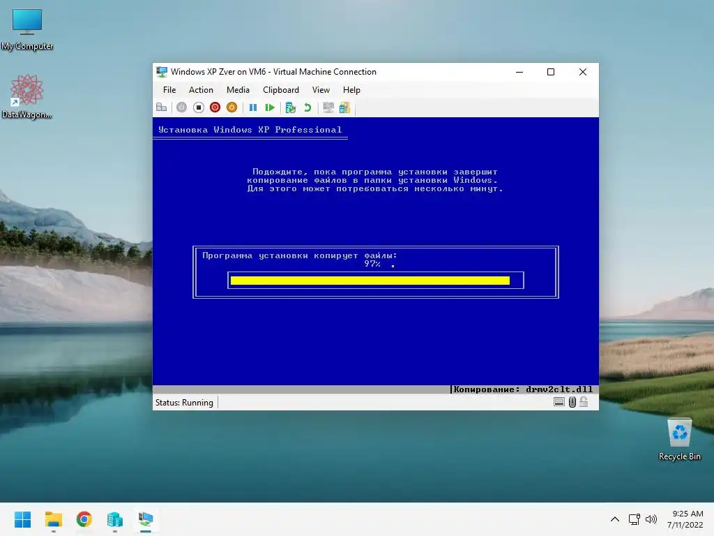The width and height of the screenshot is (714, 536).
Task: Select the DataWagon desktop shortcut
Action: 27,96
